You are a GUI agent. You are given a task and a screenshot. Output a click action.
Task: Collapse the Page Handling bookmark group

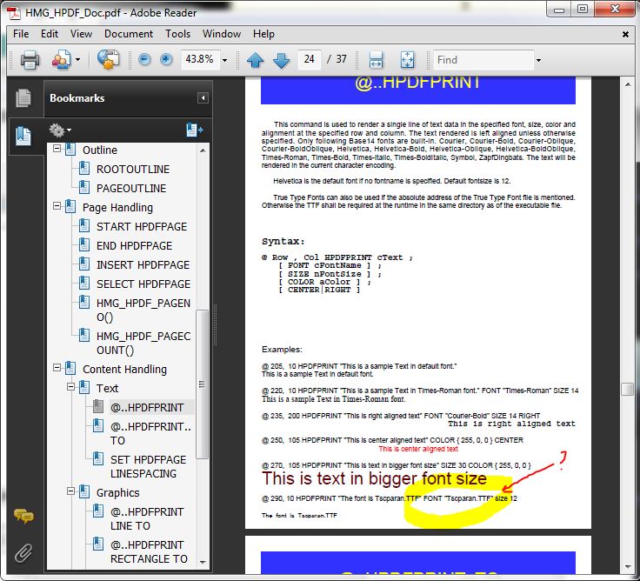[x=57, y=207]
